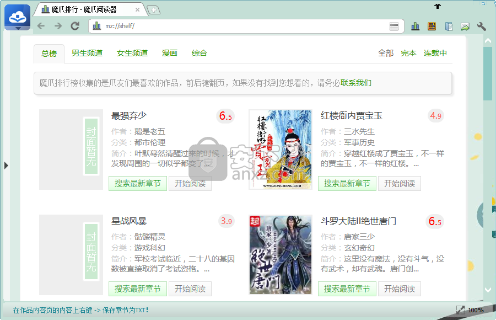496x320 pixels.
Task: Click the 星战风暴 placeholder cover
Action: click(x=71, y=255)
